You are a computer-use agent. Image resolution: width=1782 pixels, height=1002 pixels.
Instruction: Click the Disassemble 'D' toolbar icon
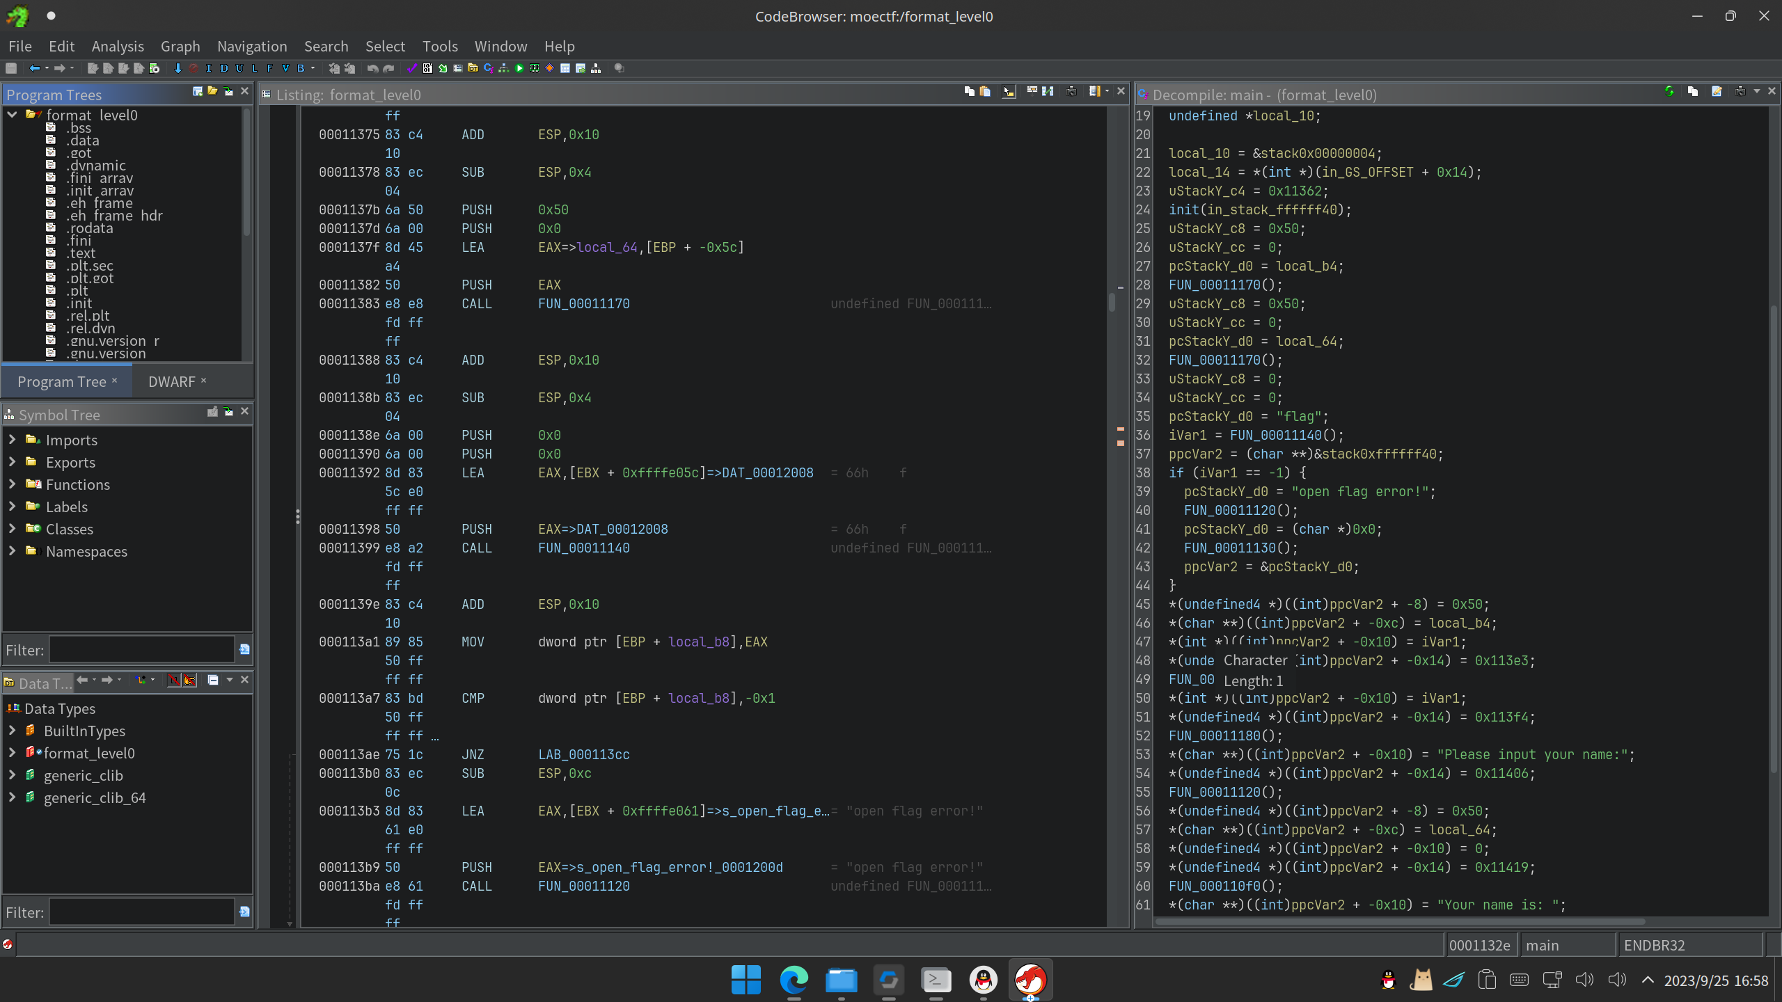pos(224,68)
